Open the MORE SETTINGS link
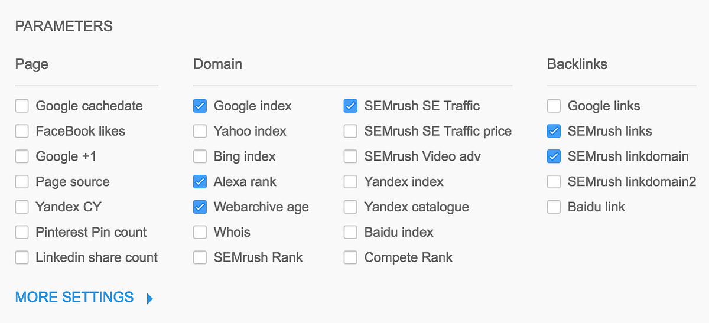This screenshot has height=323, width=709. (74, 297)
